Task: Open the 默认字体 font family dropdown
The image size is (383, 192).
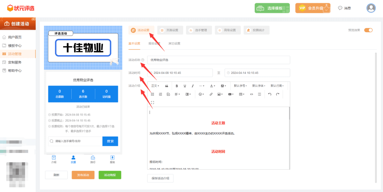Action: [x=259, y=86]
